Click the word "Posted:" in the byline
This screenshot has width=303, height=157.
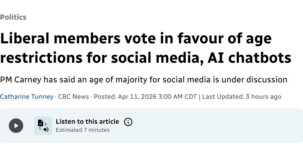point(105,97)
